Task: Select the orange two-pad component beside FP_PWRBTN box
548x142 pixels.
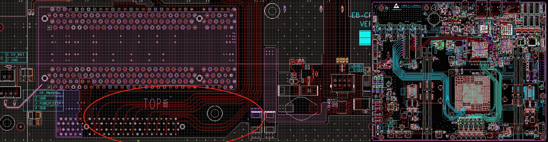Action: [34, 118]
